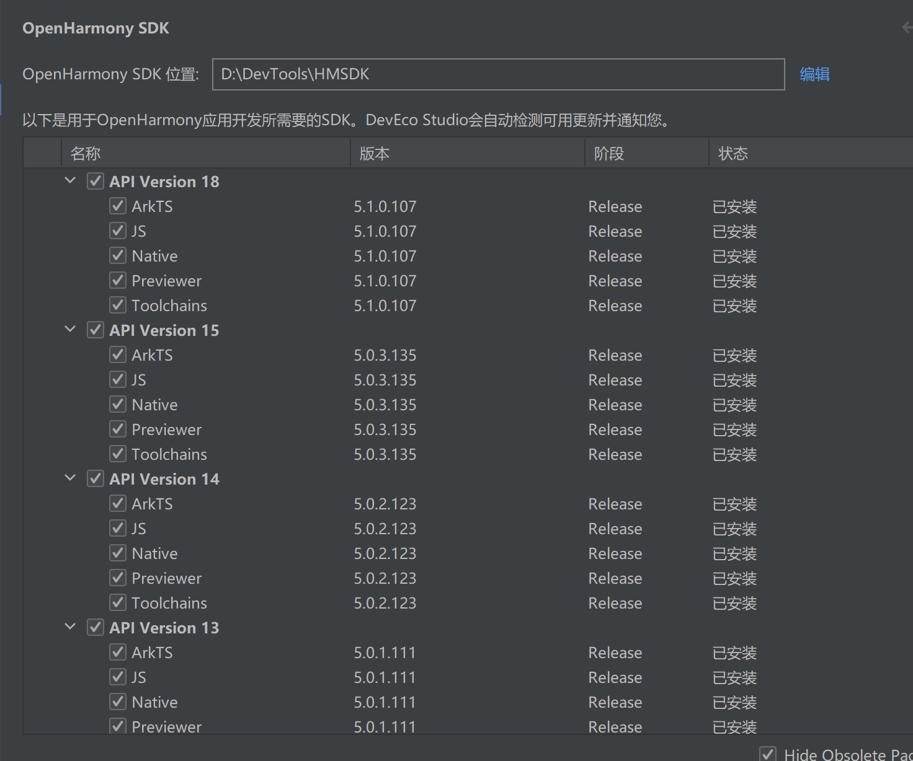Toggle Previewer checkbox under API Version 15
913x761 pixels.
tap(118, 429)
